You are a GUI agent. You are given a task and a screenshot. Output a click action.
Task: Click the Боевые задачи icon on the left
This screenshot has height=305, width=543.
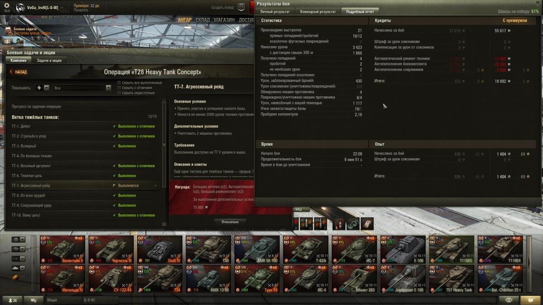point(8,31)
